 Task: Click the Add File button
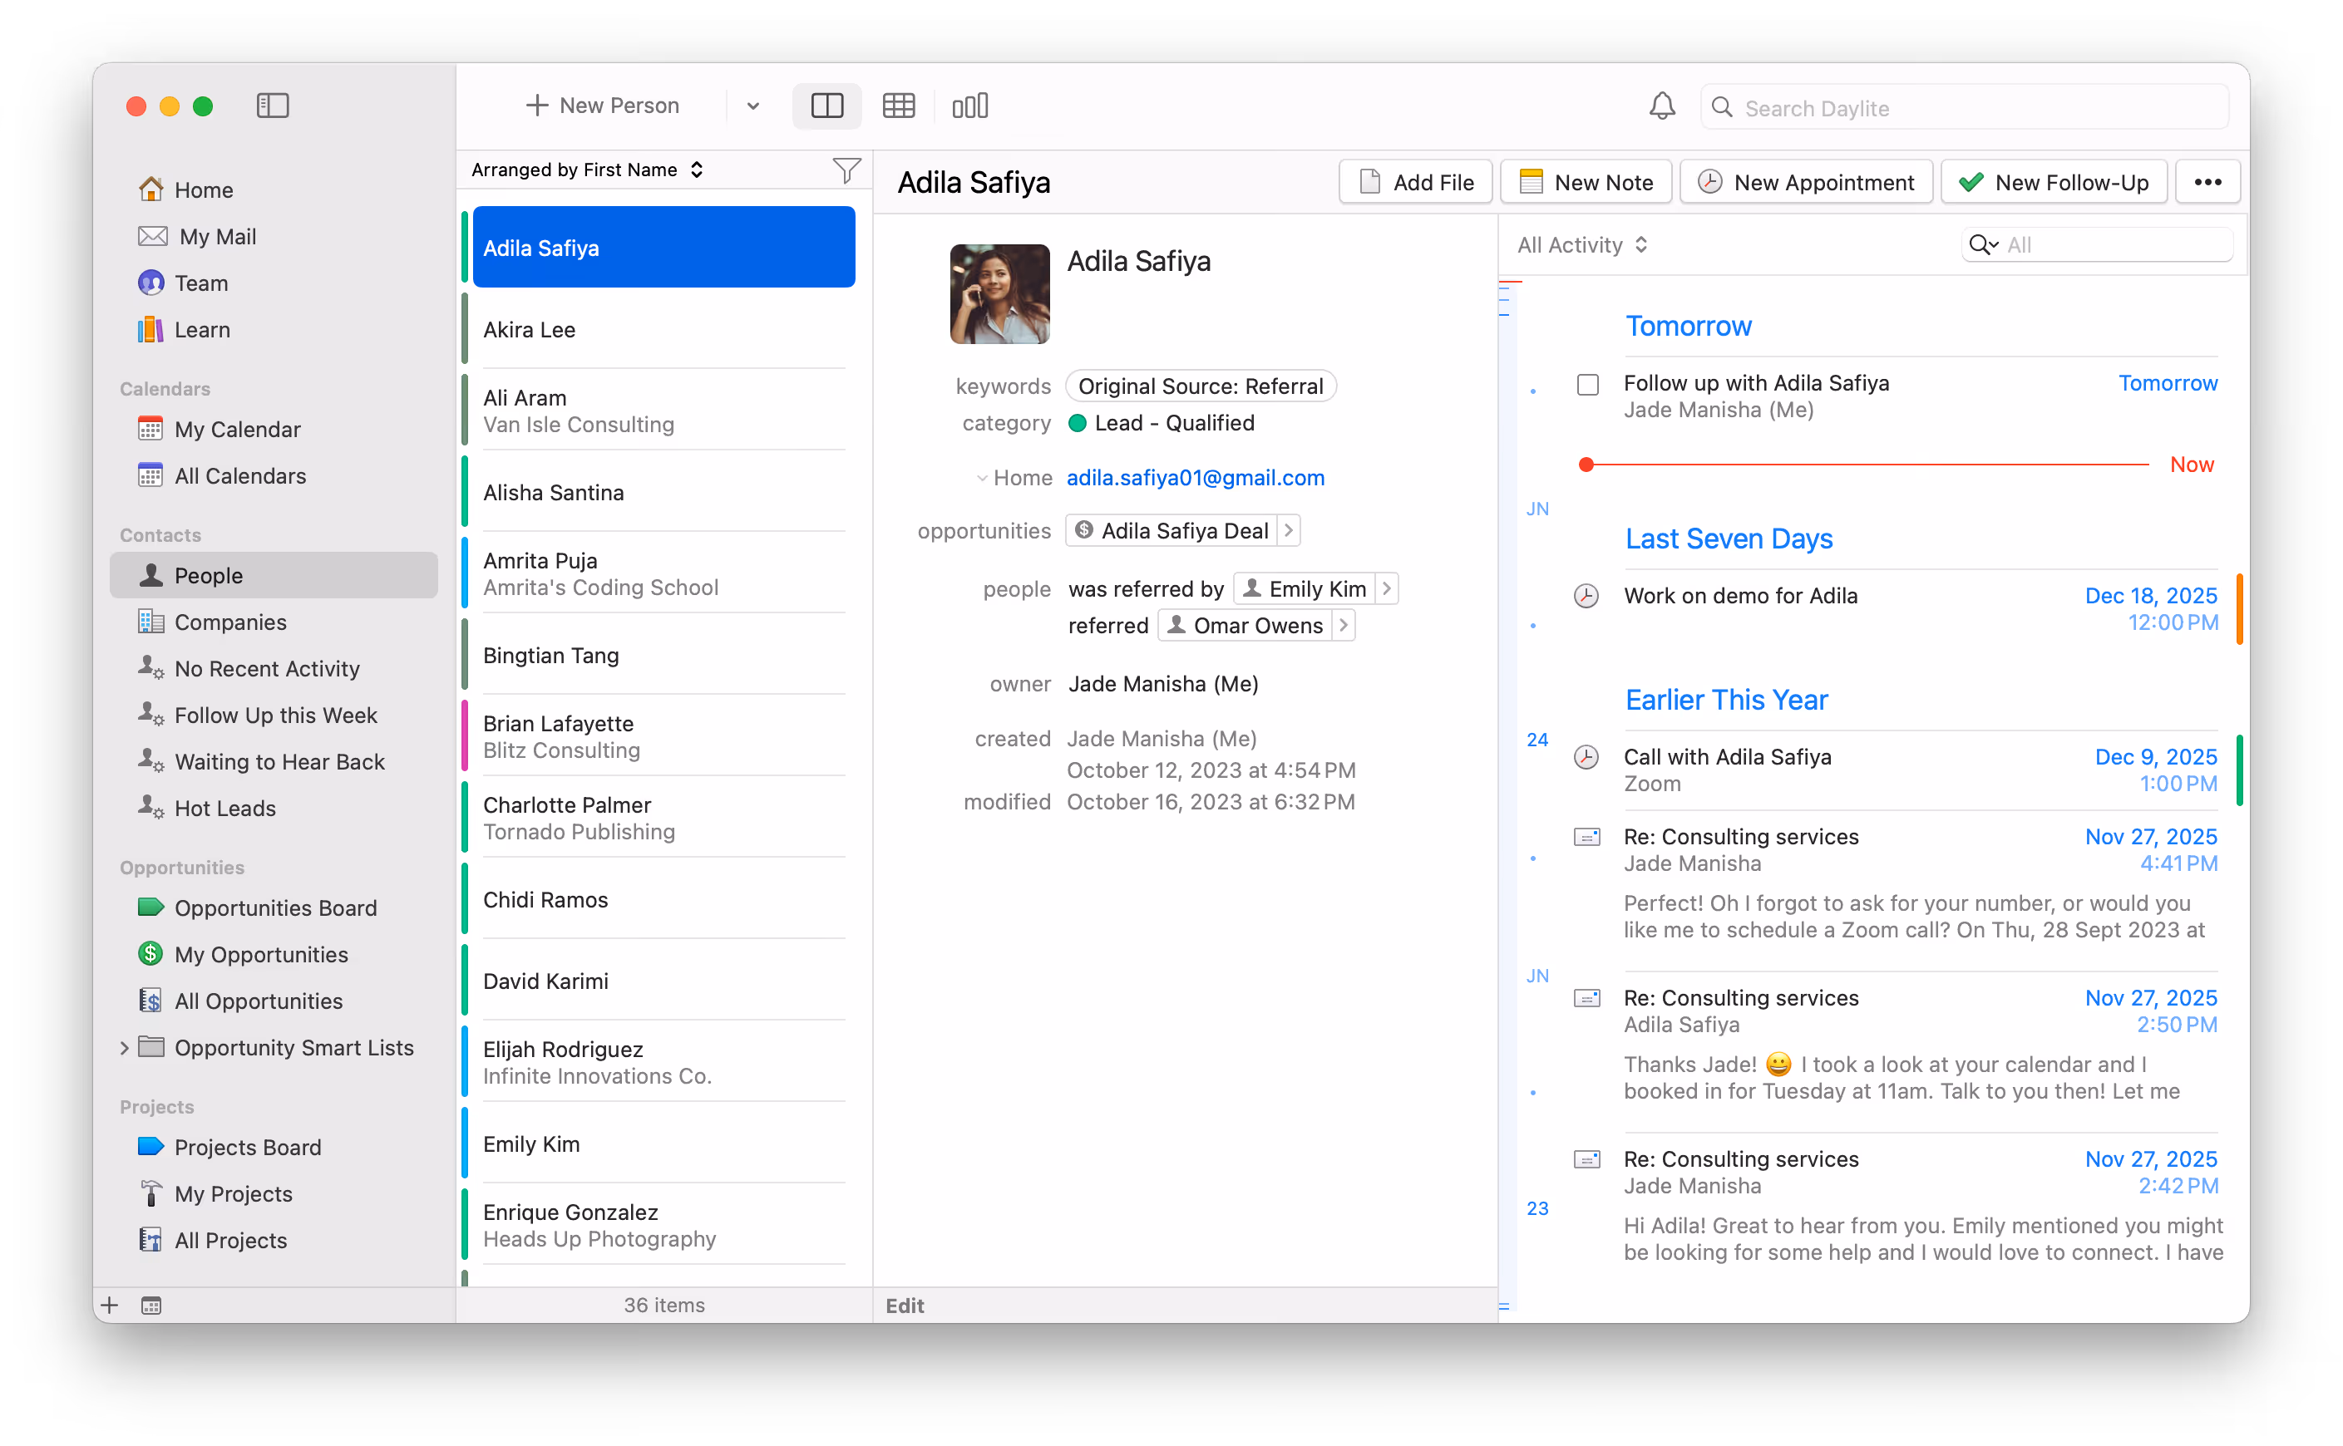pyautogui.click(x=1416, y=183)
